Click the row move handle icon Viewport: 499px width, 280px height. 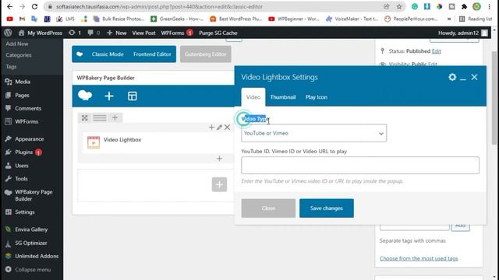[84, 118]
